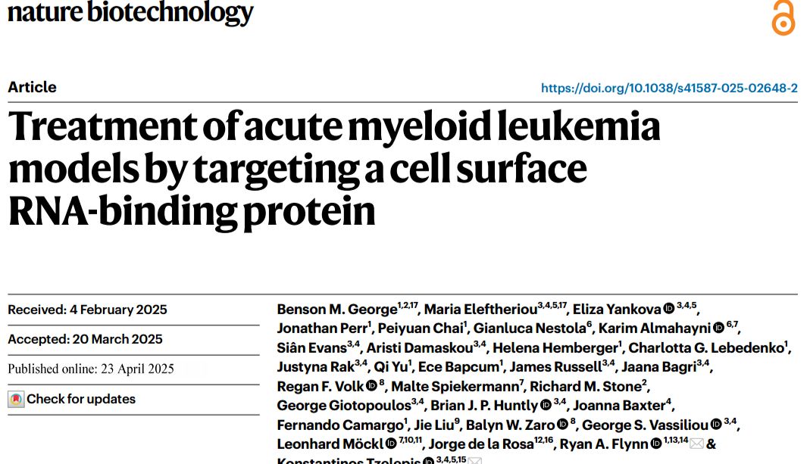Click author name Maria Eleftheriou
This screenshot has height=464, width=810.
coord(480,309)
